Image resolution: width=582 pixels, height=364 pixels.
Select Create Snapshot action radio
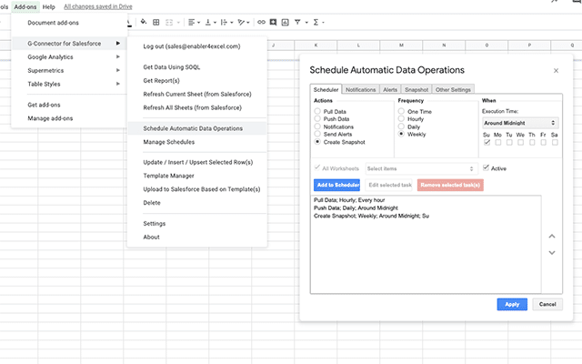(x=317, y=142)
